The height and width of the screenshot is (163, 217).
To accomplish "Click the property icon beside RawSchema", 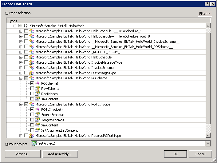I will point(37,89).
